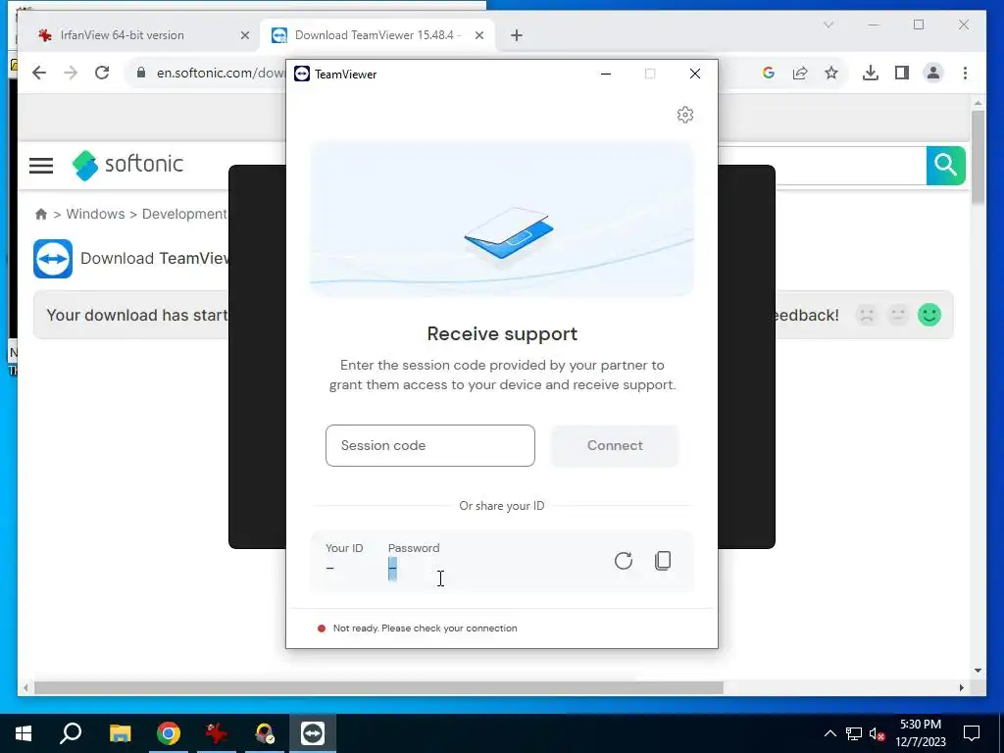The image size is (1004, 753).
Task: Click the TeamViewer taskbar icon
Action: (x=313, y=733)
